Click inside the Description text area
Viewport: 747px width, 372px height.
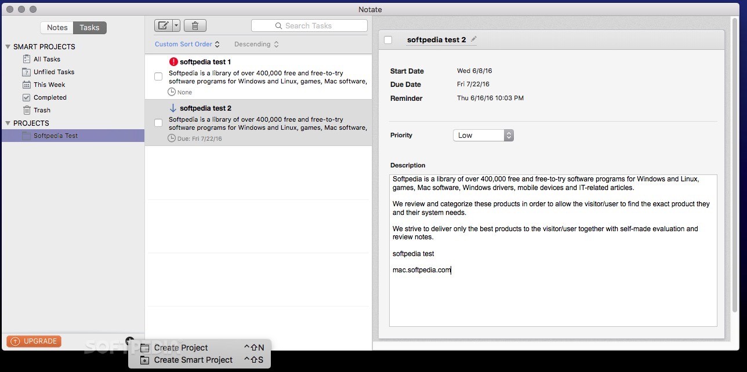tap(553, 250)
